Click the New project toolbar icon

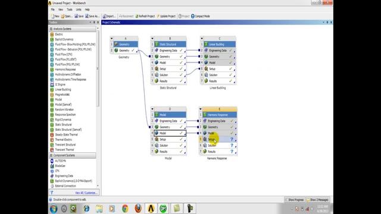pos(55,16)
